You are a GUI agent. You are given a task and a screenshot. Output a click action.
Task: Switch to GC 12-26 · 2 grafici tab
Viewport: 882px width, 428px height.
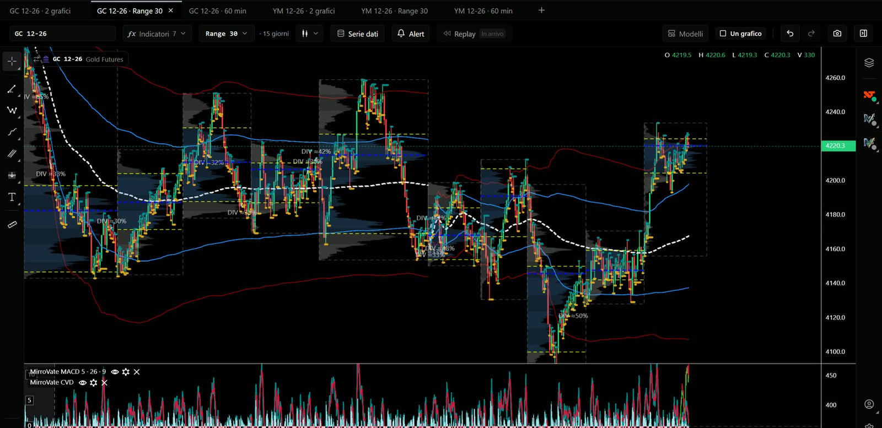pos(40,10)
